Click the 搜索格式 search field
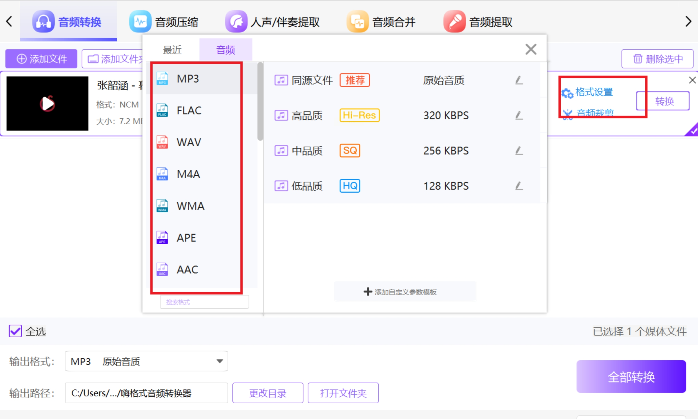Viewport: 698px width, 419px height. coord(204,302)
